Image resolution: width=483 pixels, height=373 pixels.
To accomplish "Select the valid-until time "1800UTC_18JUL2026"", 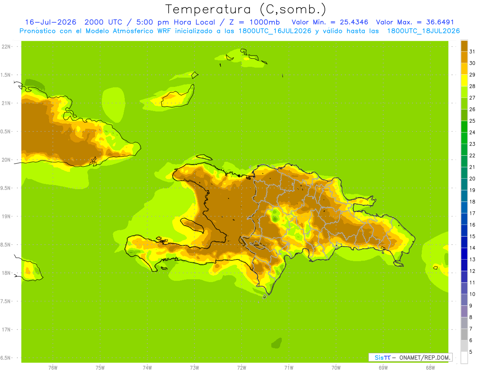I will [423, 31].
